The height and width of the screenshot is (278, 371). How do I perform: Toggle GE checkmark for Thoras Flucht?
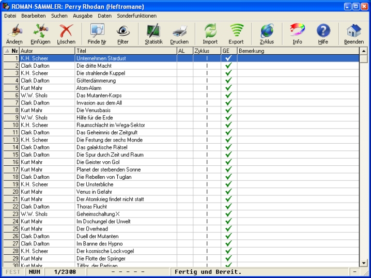[228, 207]
